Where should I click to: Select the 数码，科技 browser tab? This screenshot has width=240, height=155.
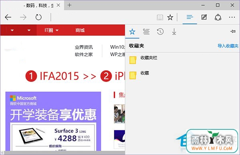[32, 5]
